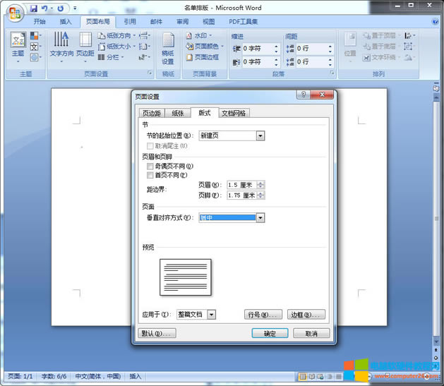The width and height of the screenshot is (444, 386).
Task: Enable the 奇偶页不同 checkbox
Action: [150, 167]
